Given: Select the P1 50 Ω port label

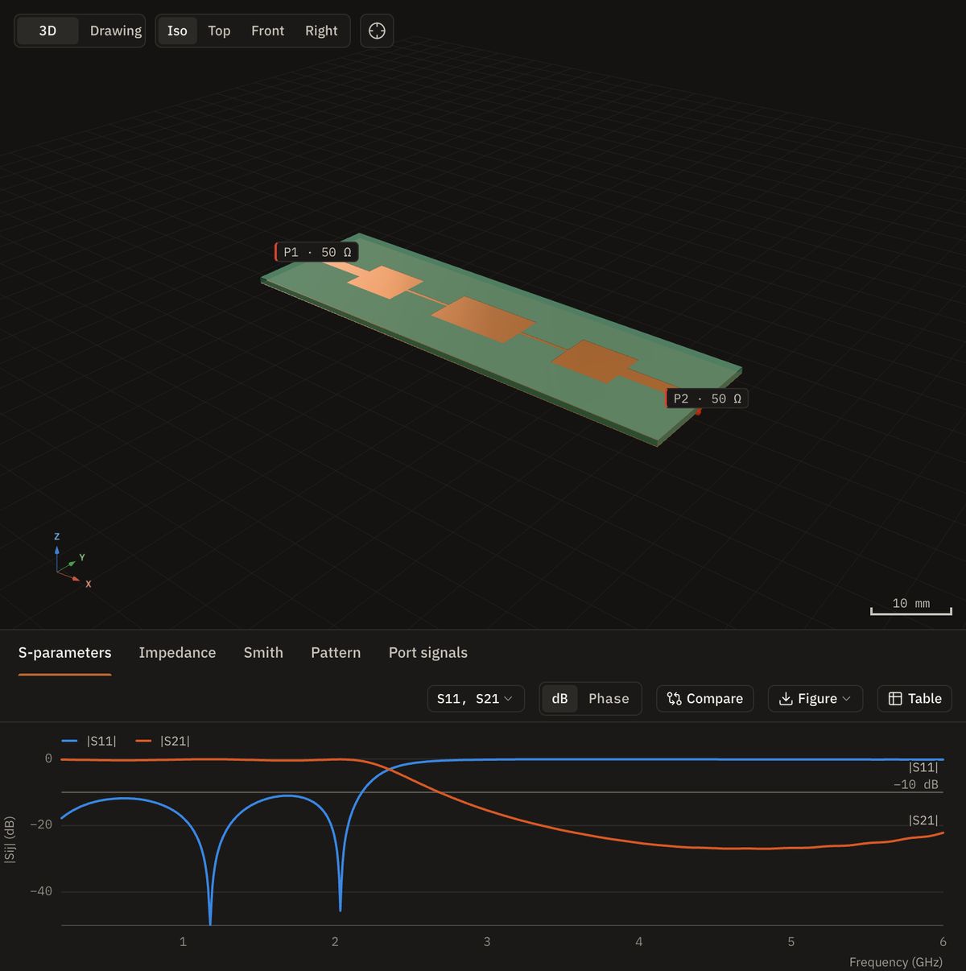Looking at the screenshot, I should tap(316, 252).
